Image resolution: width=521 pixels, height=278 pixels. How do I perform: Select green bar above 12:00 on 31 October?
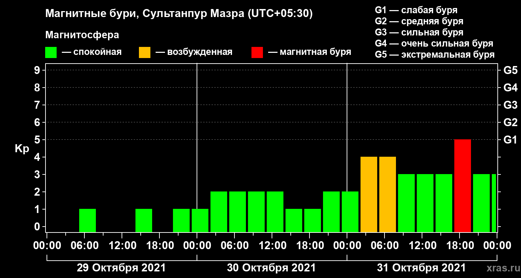click(425, 203)
